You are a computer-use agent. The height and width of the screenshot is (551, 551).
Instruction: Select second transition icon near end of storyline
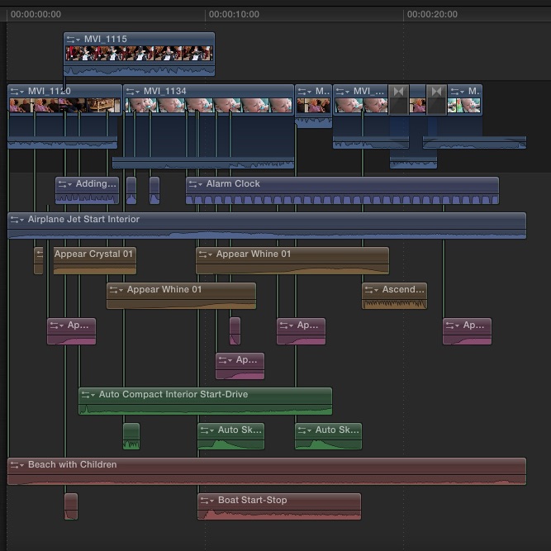coord(437,91)
